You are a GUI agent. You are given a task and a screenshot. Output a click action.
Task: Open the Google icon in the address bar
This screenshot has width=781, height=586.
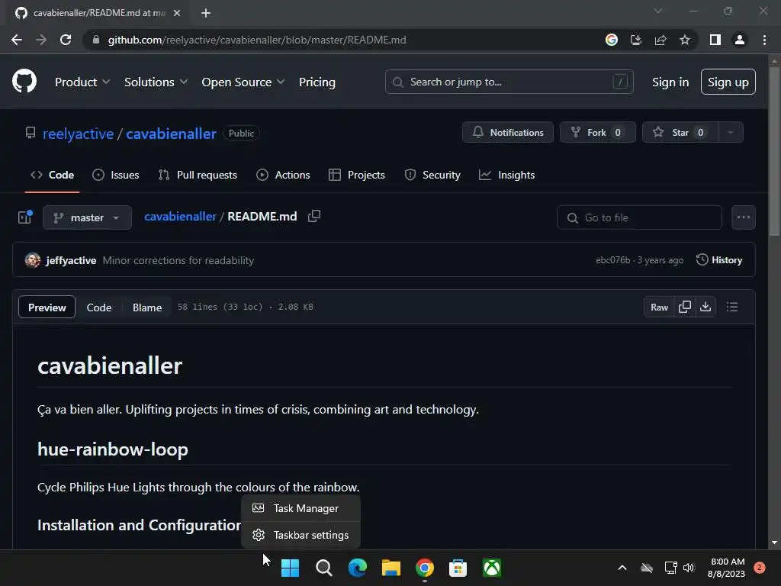tap(612, 40)
